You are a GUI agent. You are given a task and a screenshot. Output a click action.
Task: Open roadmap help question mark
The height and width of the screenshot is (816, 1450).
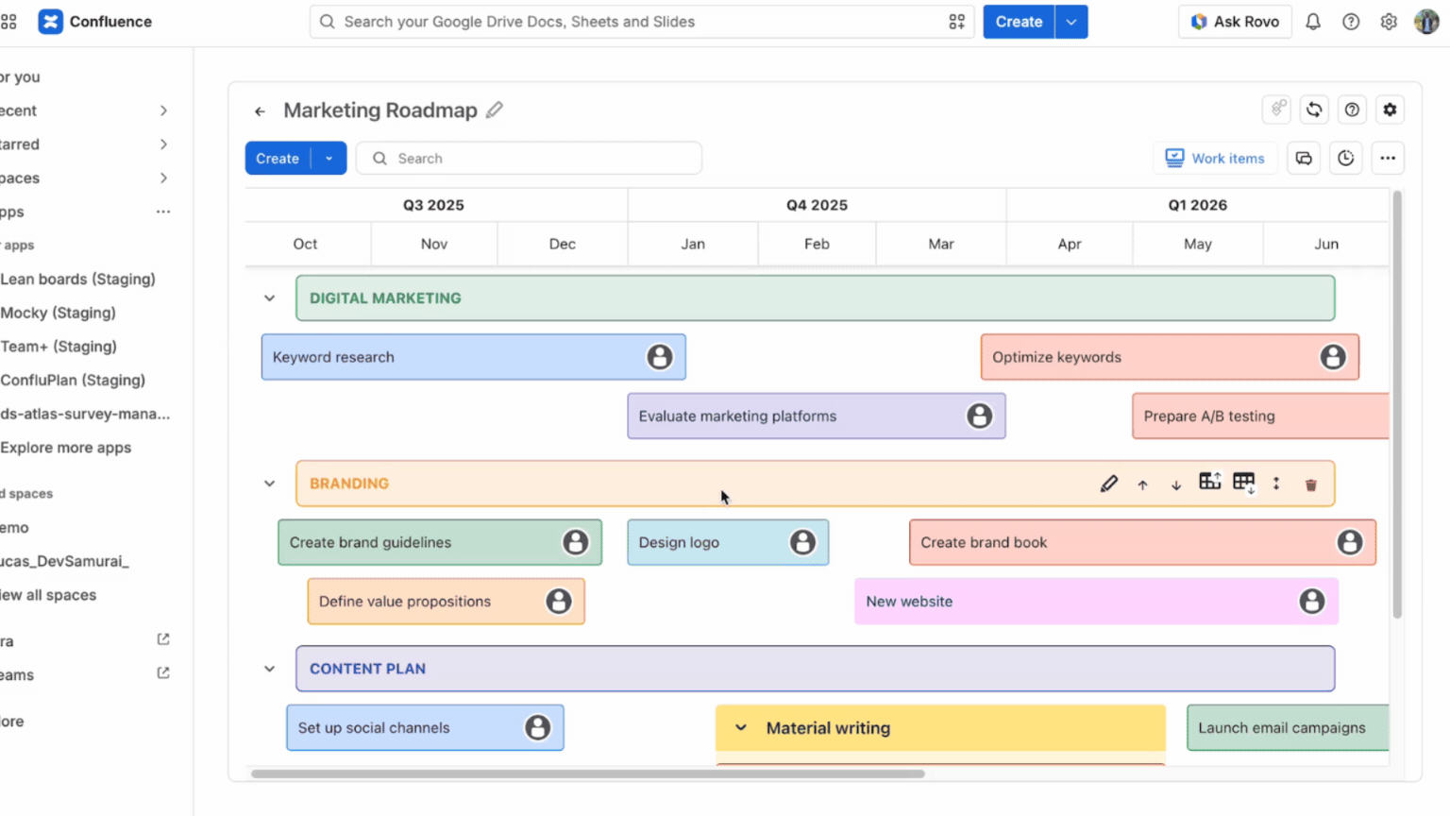pyautogui.click(x=1352, y=110)
